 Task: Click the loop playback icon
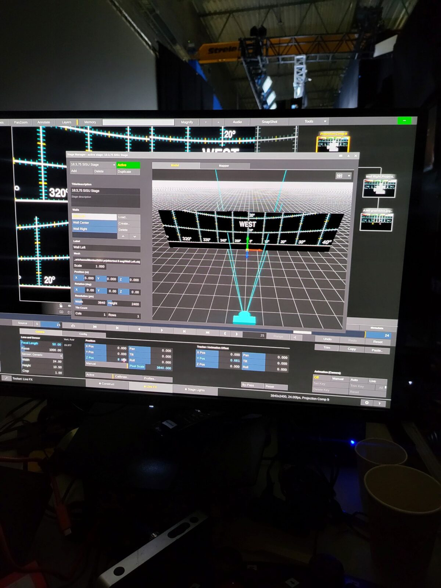(73, 326)
